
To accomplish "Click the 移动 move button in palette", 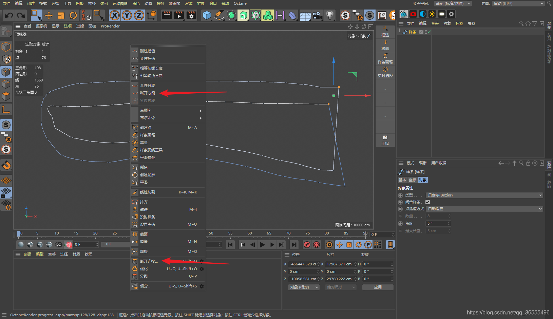I will tap(385, 45).
